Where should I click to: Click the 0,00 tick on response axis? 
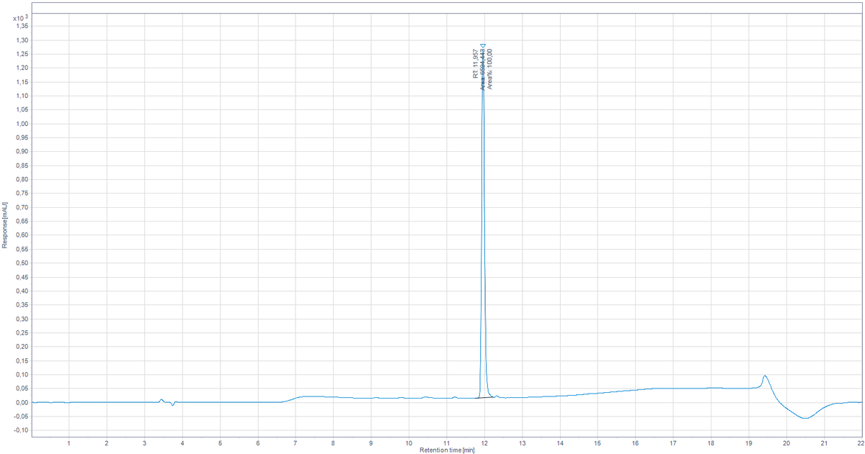tap(22, 402)
